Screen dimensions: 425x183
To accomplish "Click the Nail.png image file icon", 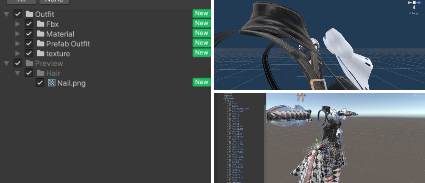I will click(x=52, y=83).
